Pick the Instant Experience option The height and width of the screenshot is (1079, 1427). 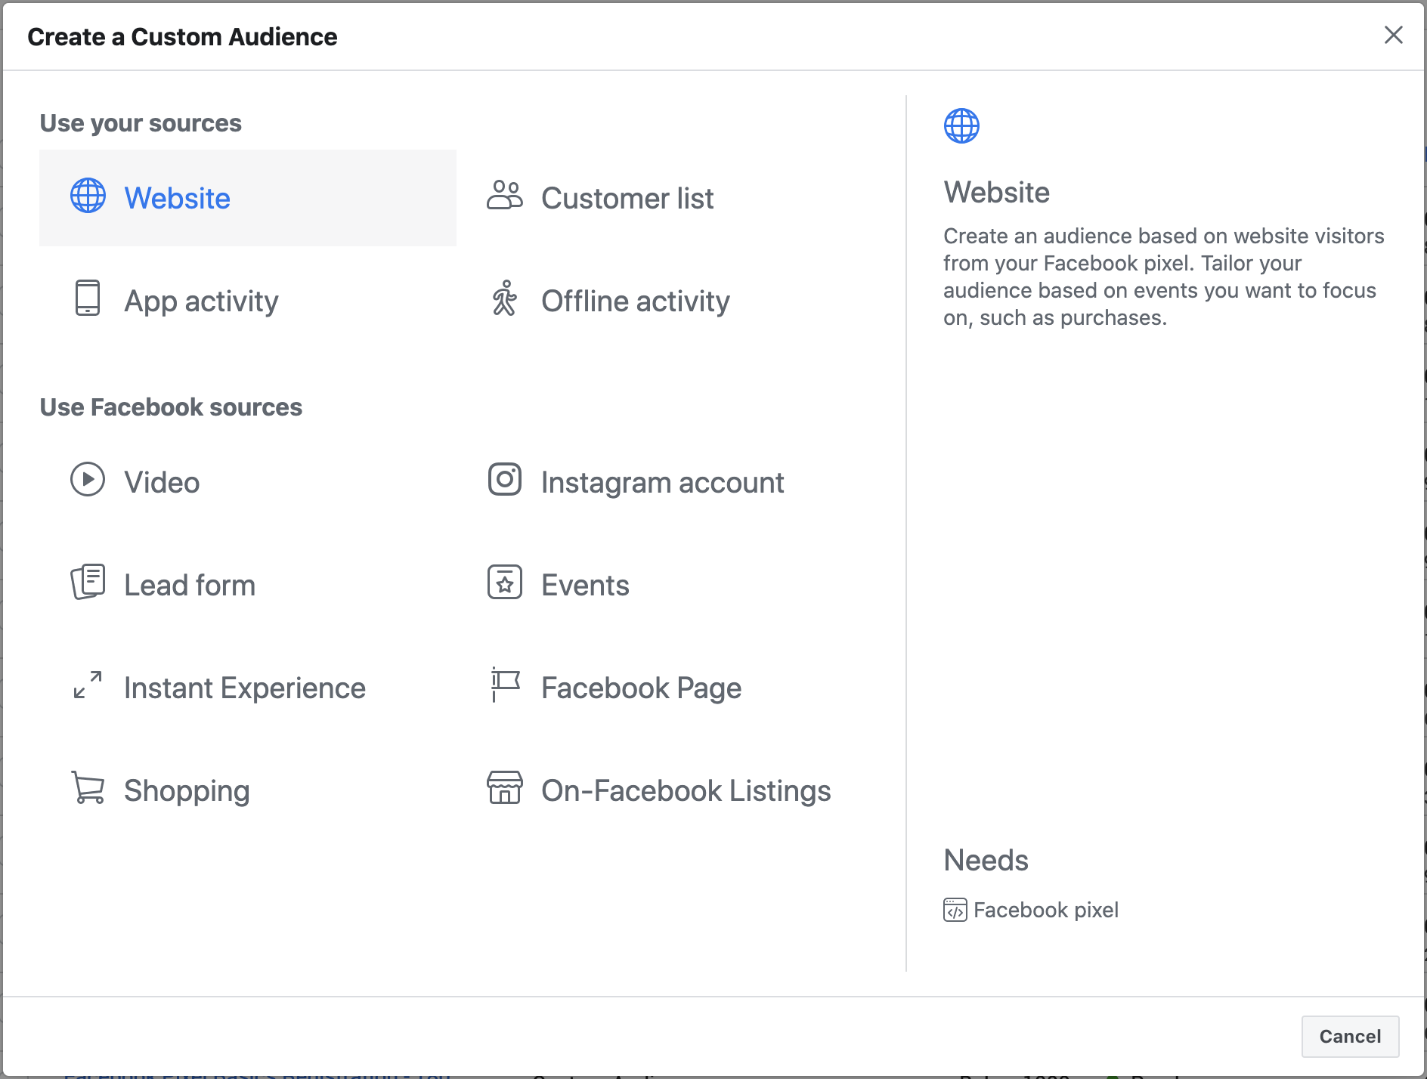(x=248, y=688)
